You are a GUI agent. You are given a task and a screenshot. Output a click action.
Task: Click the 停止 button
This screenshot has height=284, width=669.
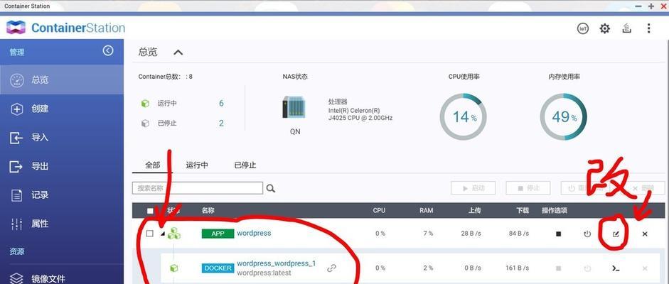pos(528,187)
